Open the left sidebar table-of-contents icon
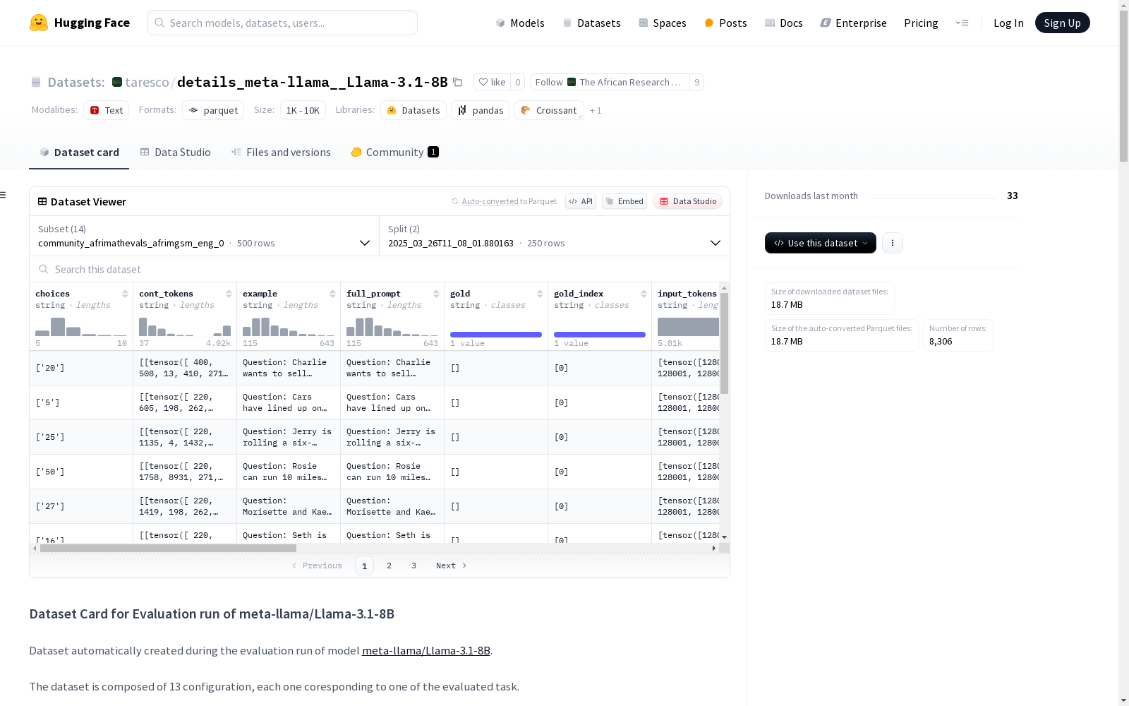Screen dimensions: 1129x706 3,195
